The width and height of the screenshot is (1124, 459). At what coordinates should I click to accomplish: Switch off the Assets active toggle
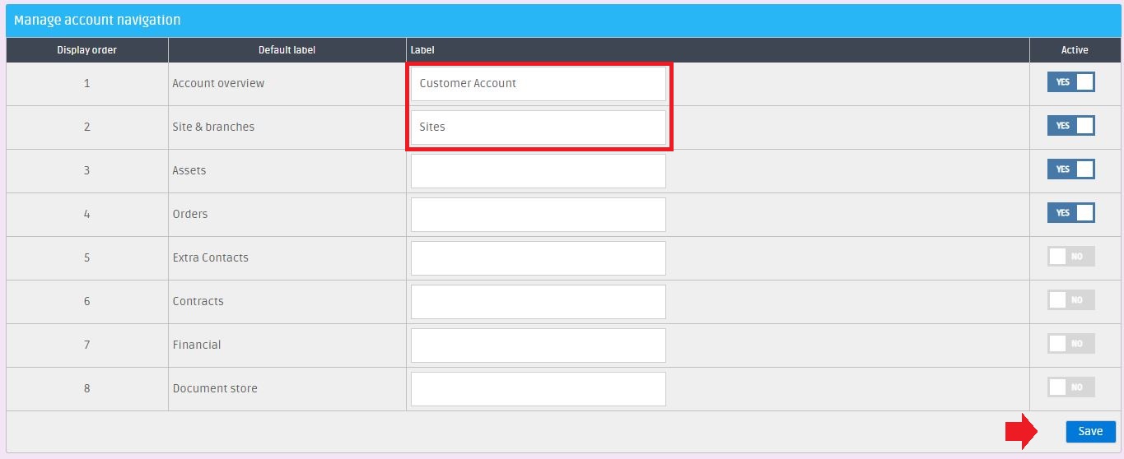click(x=1070, y=169)
